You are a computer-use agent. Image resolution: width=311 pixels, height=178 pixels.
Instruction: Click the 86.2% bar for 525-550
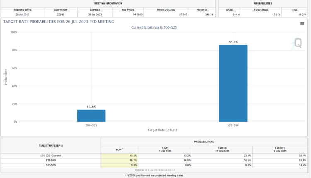(233, 83)
